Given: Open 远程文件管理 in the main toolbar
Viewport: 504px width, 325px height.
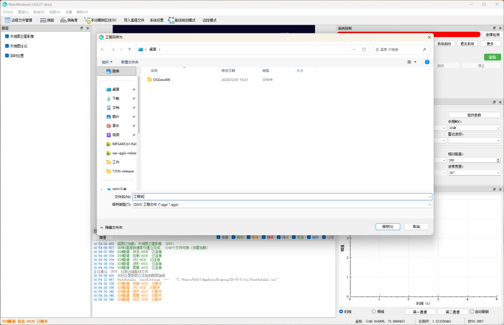Looking at the screenshot, I should click(19, 20).
